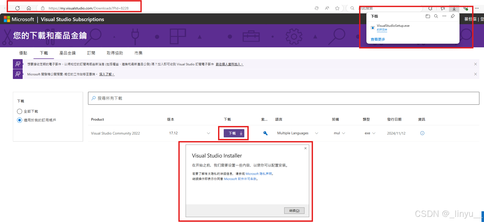This screenshot has width=484, height=222.
Task: Click the site lock icon in address bar
Action: [43, 8]
